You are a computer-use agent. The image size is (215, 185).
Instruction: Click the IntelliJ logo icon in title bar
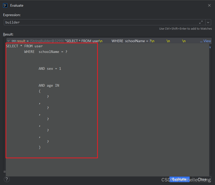click(5, 5)
